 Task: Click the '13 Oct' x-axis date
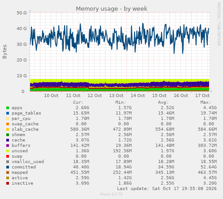pyautogui.click(x=116, y=96)
